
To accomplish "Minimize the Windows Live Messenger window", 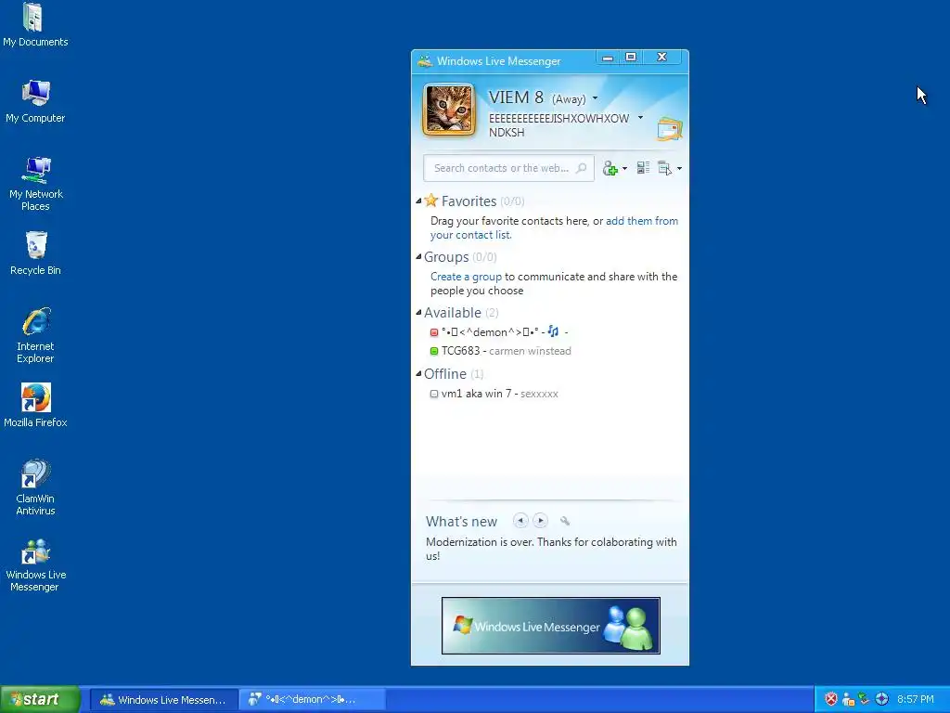I will pos(607,58).
